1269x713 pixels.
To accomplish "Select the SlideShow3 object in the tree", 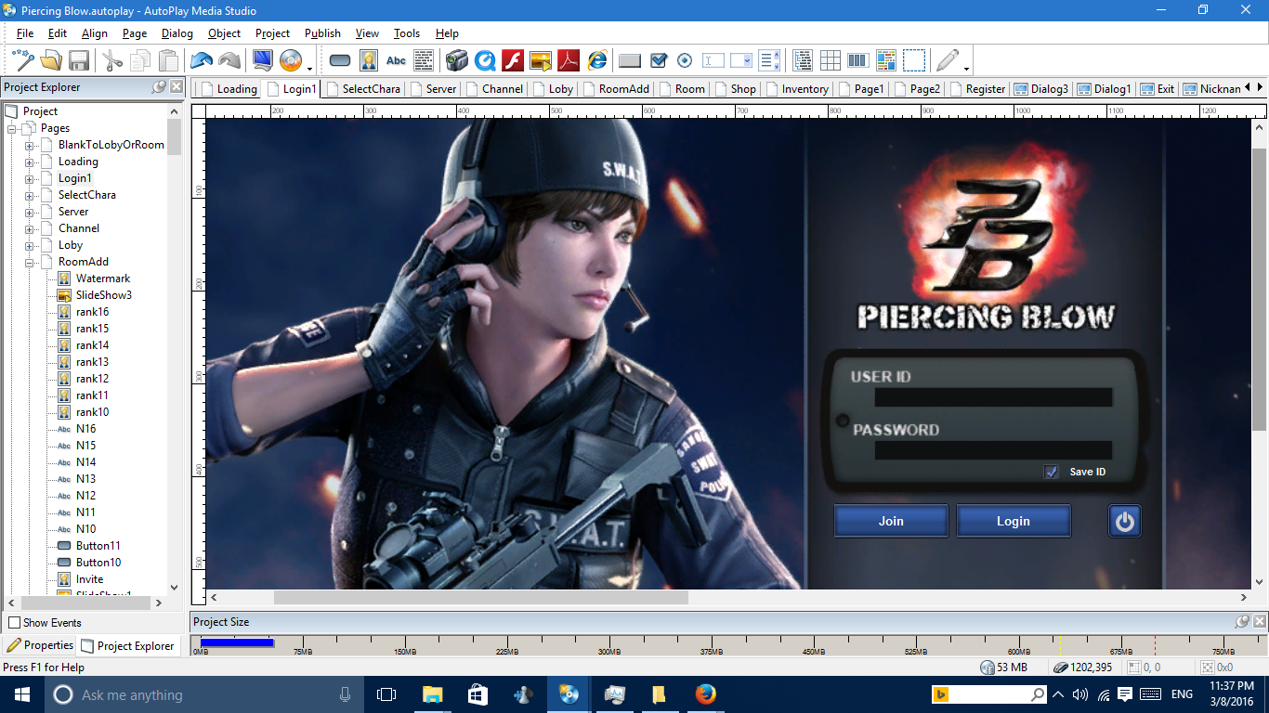I will (x=94, y=295).
